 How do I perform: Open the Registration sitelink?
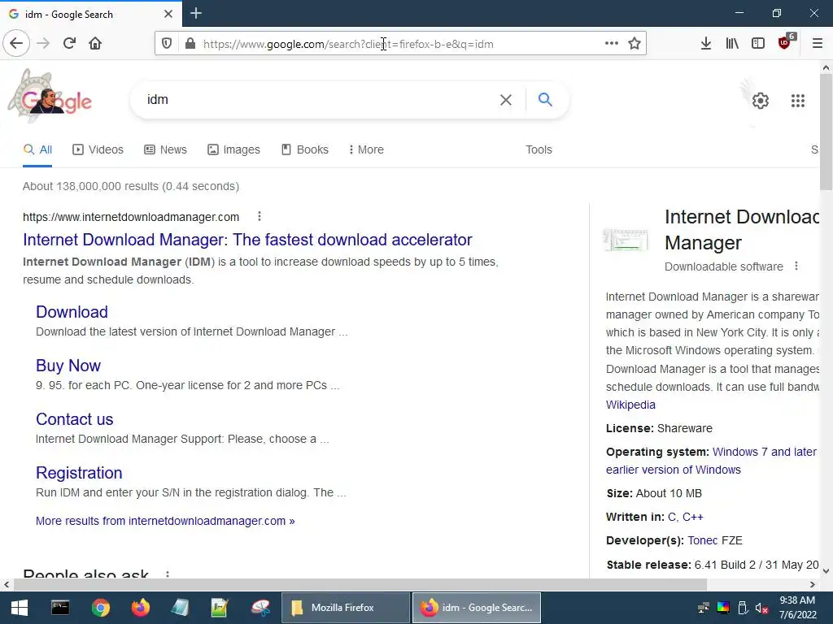pos(79,473)
